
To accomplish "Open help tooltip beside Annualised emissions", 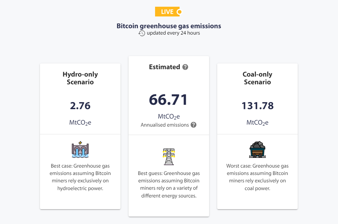I will (193, 125).
